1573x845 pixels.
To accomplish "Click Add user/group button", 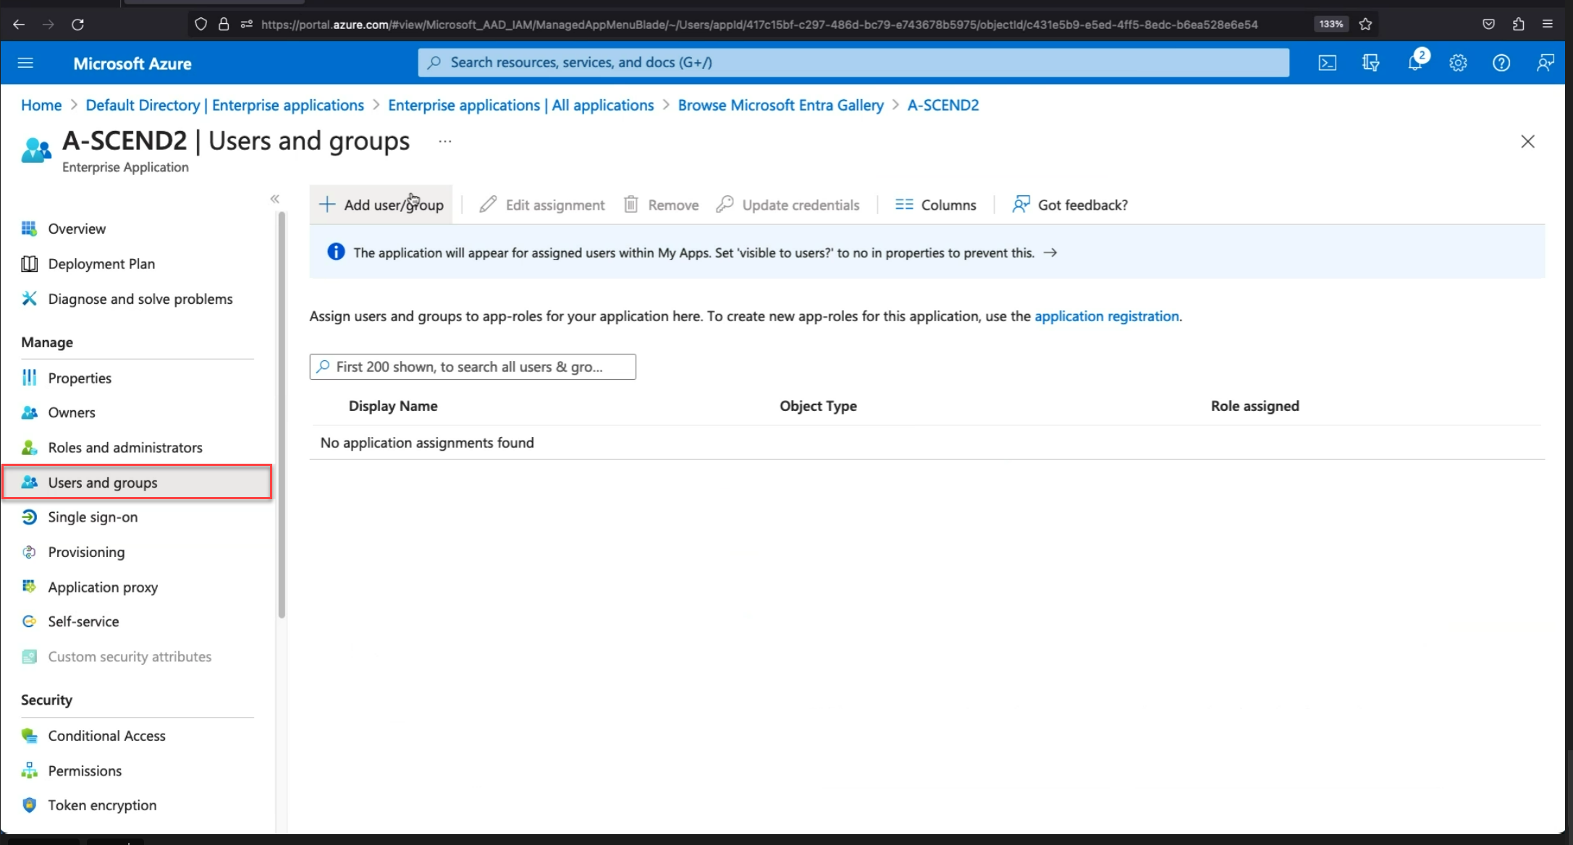I will tap(381, 204).
